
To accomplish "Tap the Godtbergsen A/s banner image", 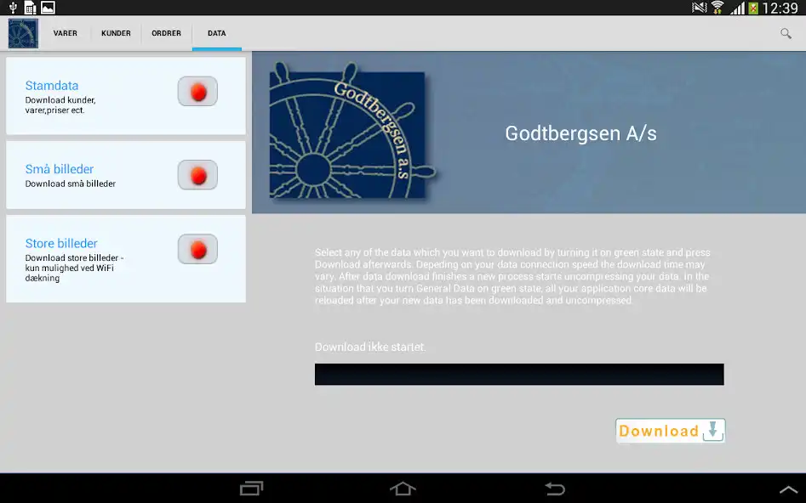I will pyautogui.click(x=528, y=132).
